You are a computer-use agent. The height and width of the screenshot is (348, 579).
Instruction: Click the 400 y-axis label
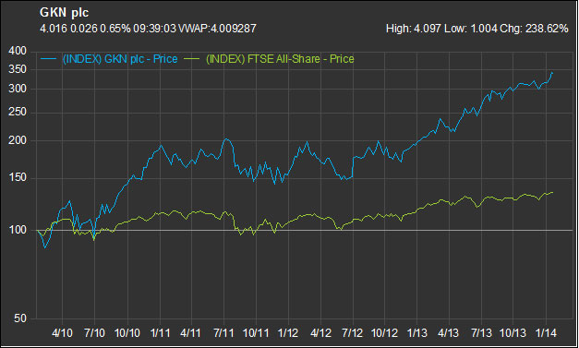[x=18, y=51]
